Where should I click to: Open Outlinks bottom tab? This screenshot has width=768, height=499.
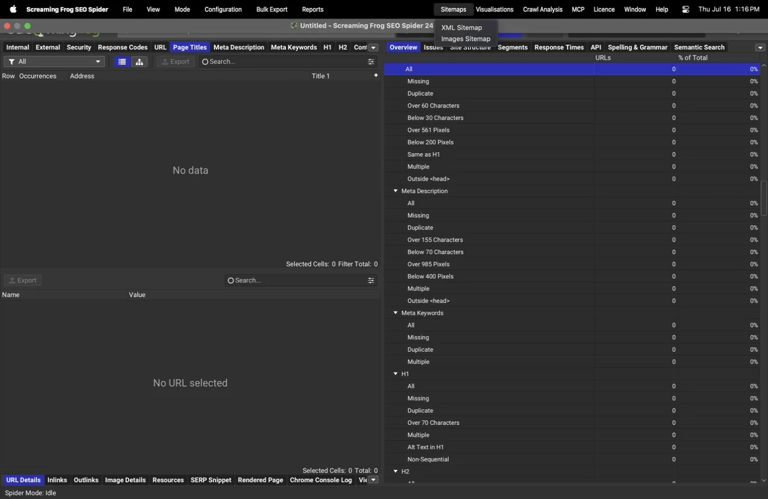86,480
